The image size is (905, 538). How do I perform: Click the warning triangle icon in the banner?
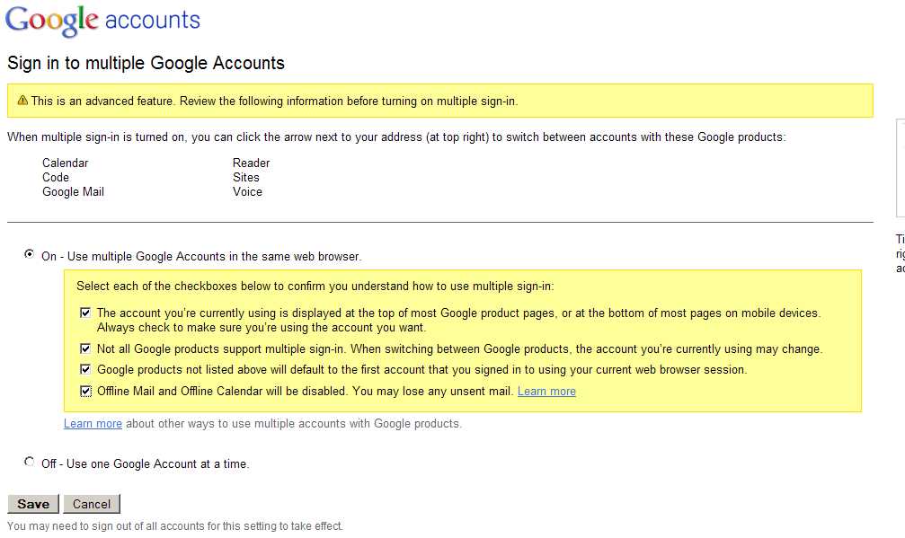coord(22,101)
